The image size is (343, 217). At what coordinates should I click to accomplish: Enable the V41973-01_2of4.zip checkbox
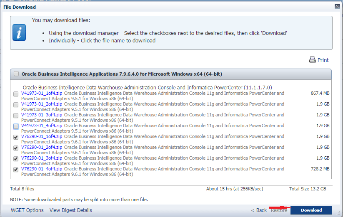(16, 105)
